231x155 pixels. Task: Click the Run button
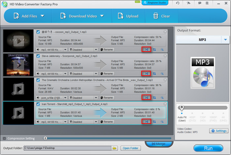(208, 148)
